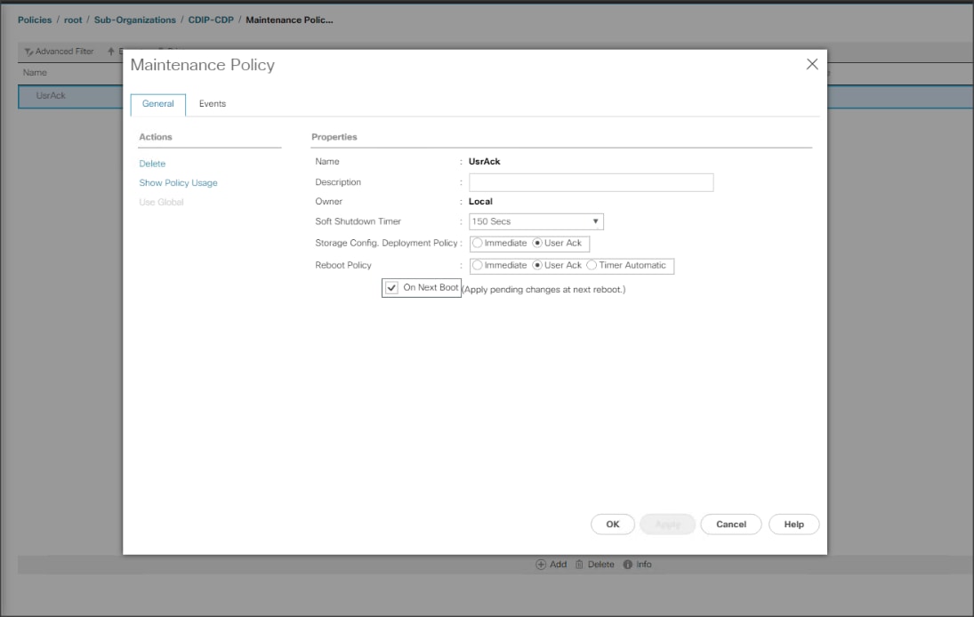Click the Name column header
This screenshot has width=974, height=617.
(x=35, y=73)
